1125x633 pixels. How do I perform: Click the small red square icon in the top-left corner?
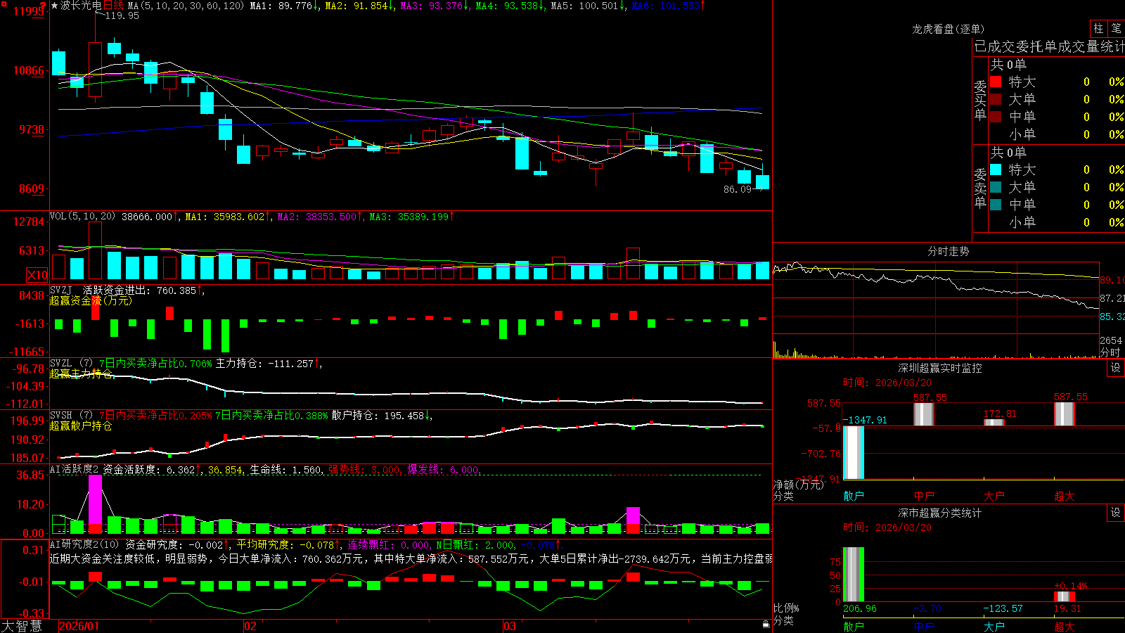[x=4, y=4]
